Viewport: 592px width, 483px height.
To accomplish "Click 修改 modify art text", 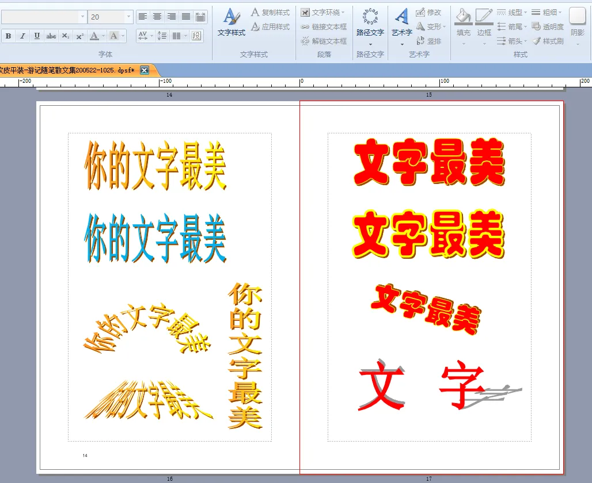I will pos(428,13).
